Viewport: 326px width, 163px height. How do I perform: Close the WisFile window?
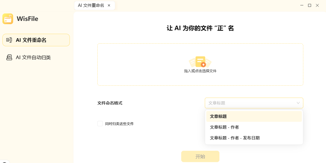point(318,5)
